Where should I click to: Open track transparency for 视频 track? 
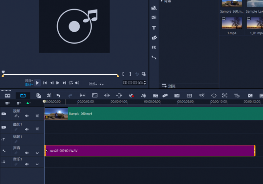(x=37, y=116)
